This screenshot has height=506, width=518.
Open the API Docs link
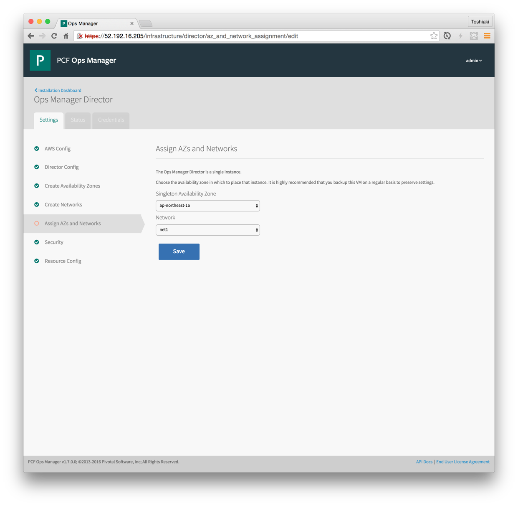tap(424, 462)
